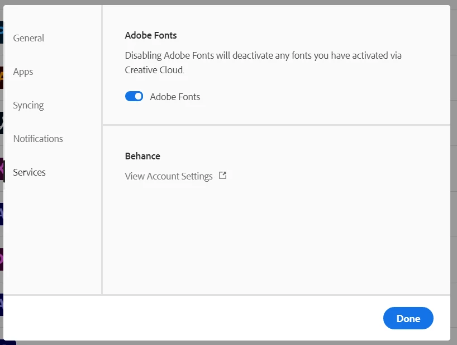Switch to the Apps preferences tab

coord(23,72)
